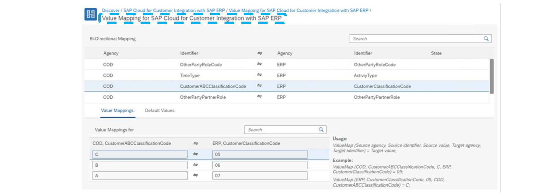Click the Bi-Directional Mapping search magnifier icon
548x196 pixels.
point(486,39)
